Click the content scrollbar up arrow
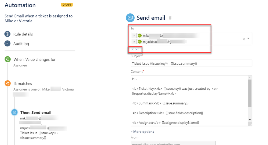 click(250, 78)
